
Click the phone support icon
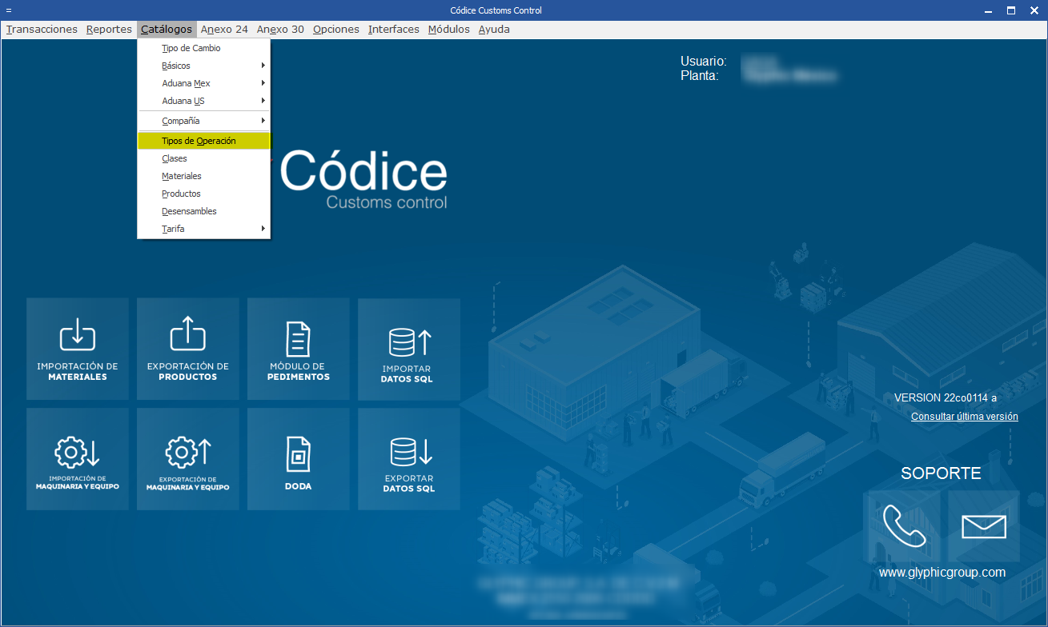(x=904, y=525)
